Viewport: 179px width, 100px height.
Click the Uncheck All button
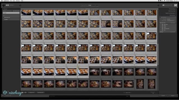(x=40, y=92)
